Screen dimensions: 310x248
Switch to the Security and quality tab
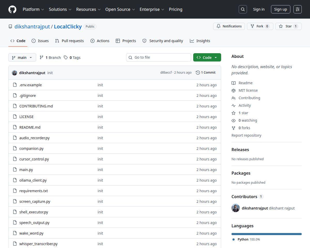(163, 41)
